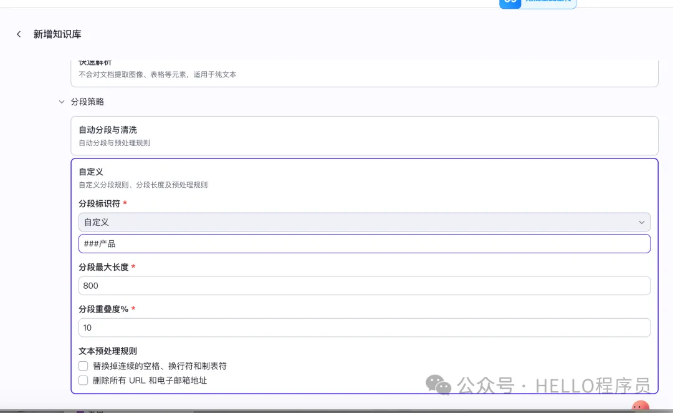Click the 新增知识库 page title

coord(57,34)
